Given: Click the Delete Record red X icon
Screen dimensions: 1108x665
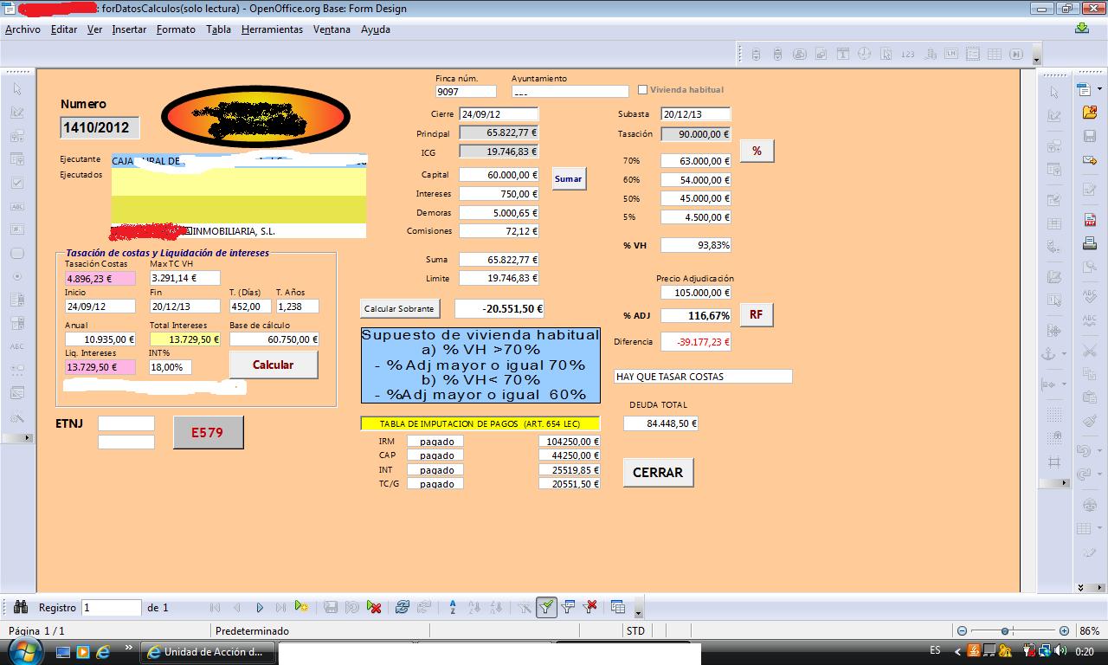Looking at the screenshot, I should (374, 607).
